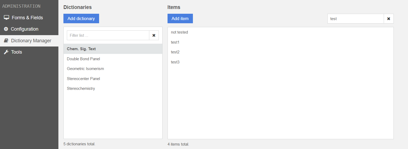Open the Tools menu item

(x=16, y=52)
